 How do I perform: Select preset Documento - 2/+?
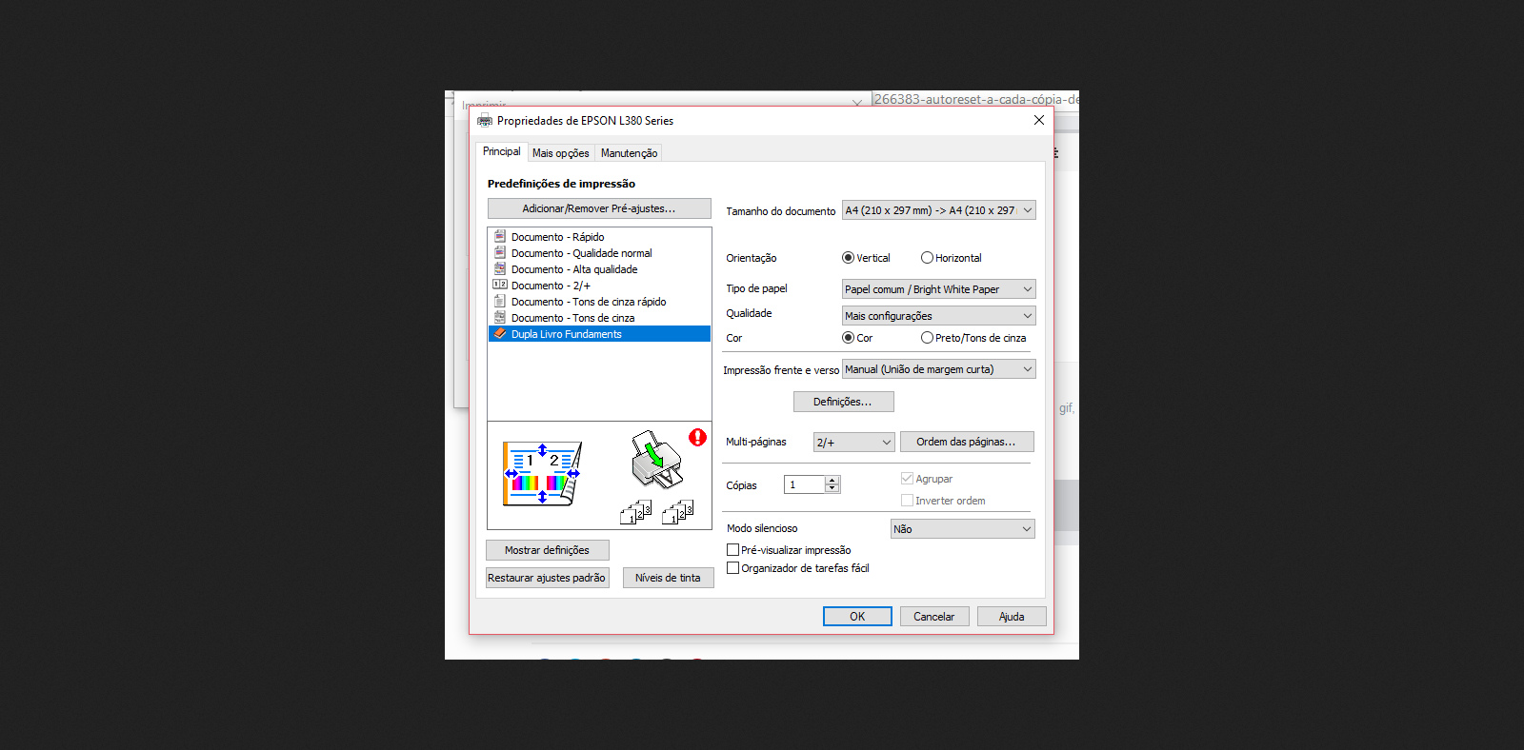[599, 286]
